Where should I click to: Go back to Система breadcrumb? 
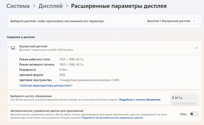coord(18,6)
